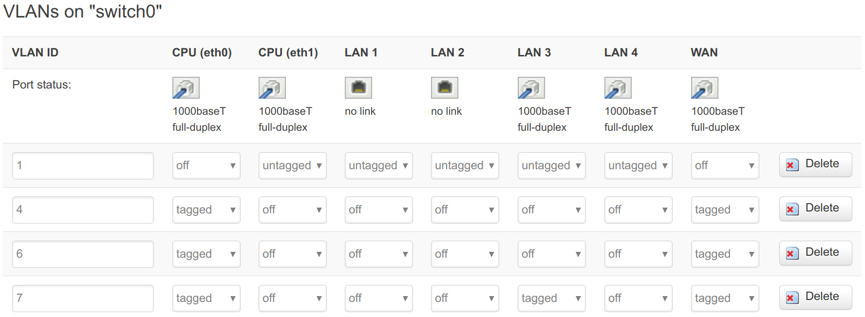The image size is (865, 317).
Task: Click the WAN port status icon
Action: point(704,88)
